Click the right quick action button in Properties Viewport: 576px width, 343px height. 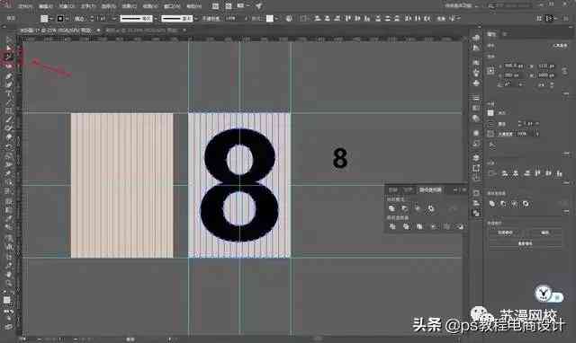544,233
